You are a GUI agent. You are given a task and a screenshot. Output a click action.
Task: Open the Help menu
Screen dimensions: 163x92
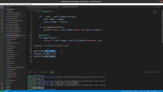pyautogui.click(x=31, y=4)
